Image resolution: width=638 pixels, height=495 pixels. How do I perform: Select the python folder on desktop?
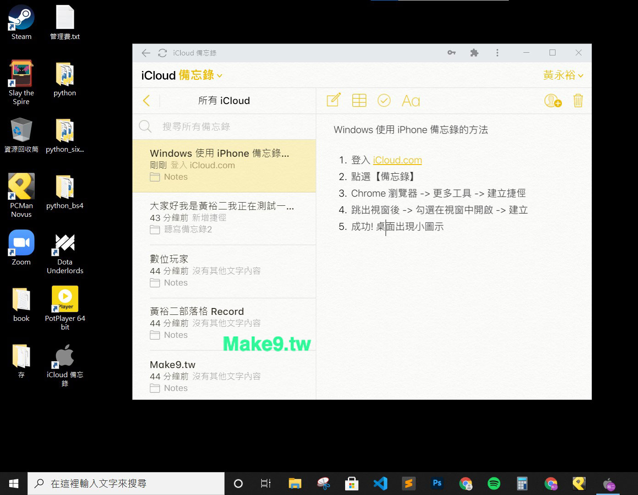65,79
